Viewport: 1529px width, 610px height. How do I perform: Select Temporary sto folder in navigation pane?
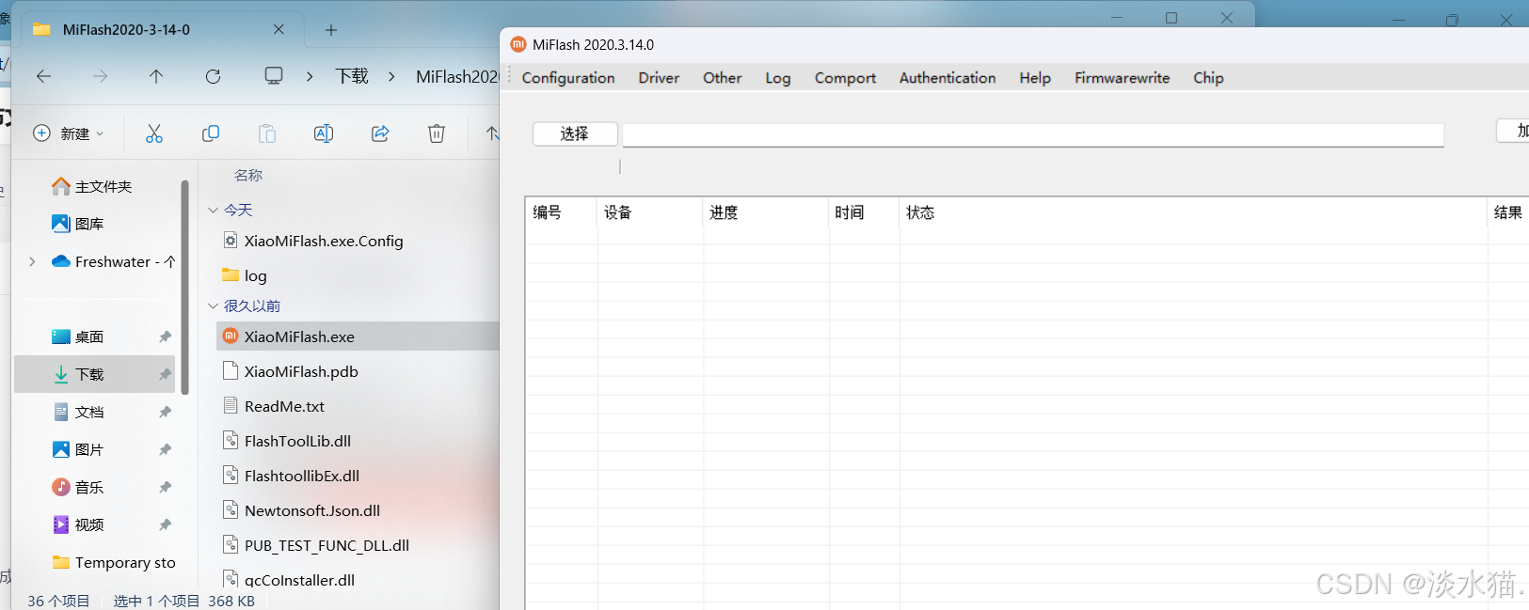[114, 562]
